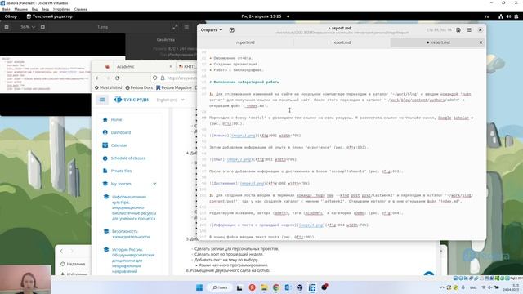Select the third modified report.md tab
523x294 pixels.
pos(438,42)
